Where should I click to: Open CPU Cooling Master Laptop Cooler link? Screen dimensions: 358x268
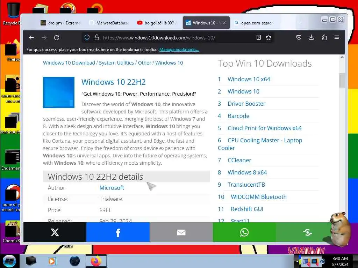pos(260,144)
